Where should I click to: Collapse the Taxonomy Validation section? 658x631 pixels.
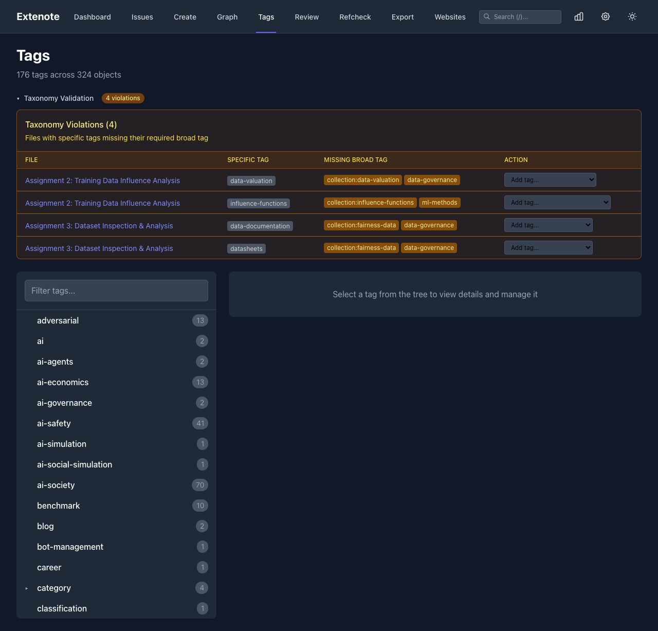coord(19,98)
